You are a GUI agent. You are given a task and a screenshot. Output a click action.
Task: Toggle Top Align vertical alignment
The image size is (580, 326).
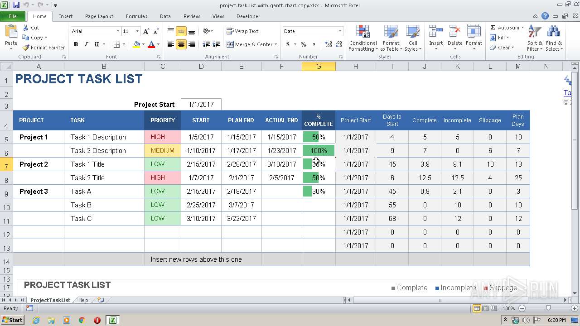[171, 31]
